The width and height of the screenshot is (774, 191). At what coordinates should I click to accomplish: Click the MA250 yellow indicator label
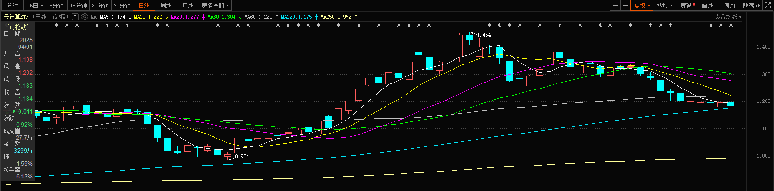tap(336, 17)
